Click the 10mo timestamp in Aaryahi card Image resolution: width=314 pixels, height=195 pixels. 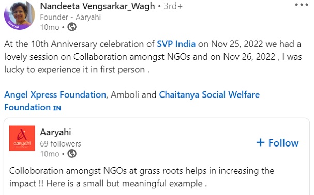[x=50, y=154]
